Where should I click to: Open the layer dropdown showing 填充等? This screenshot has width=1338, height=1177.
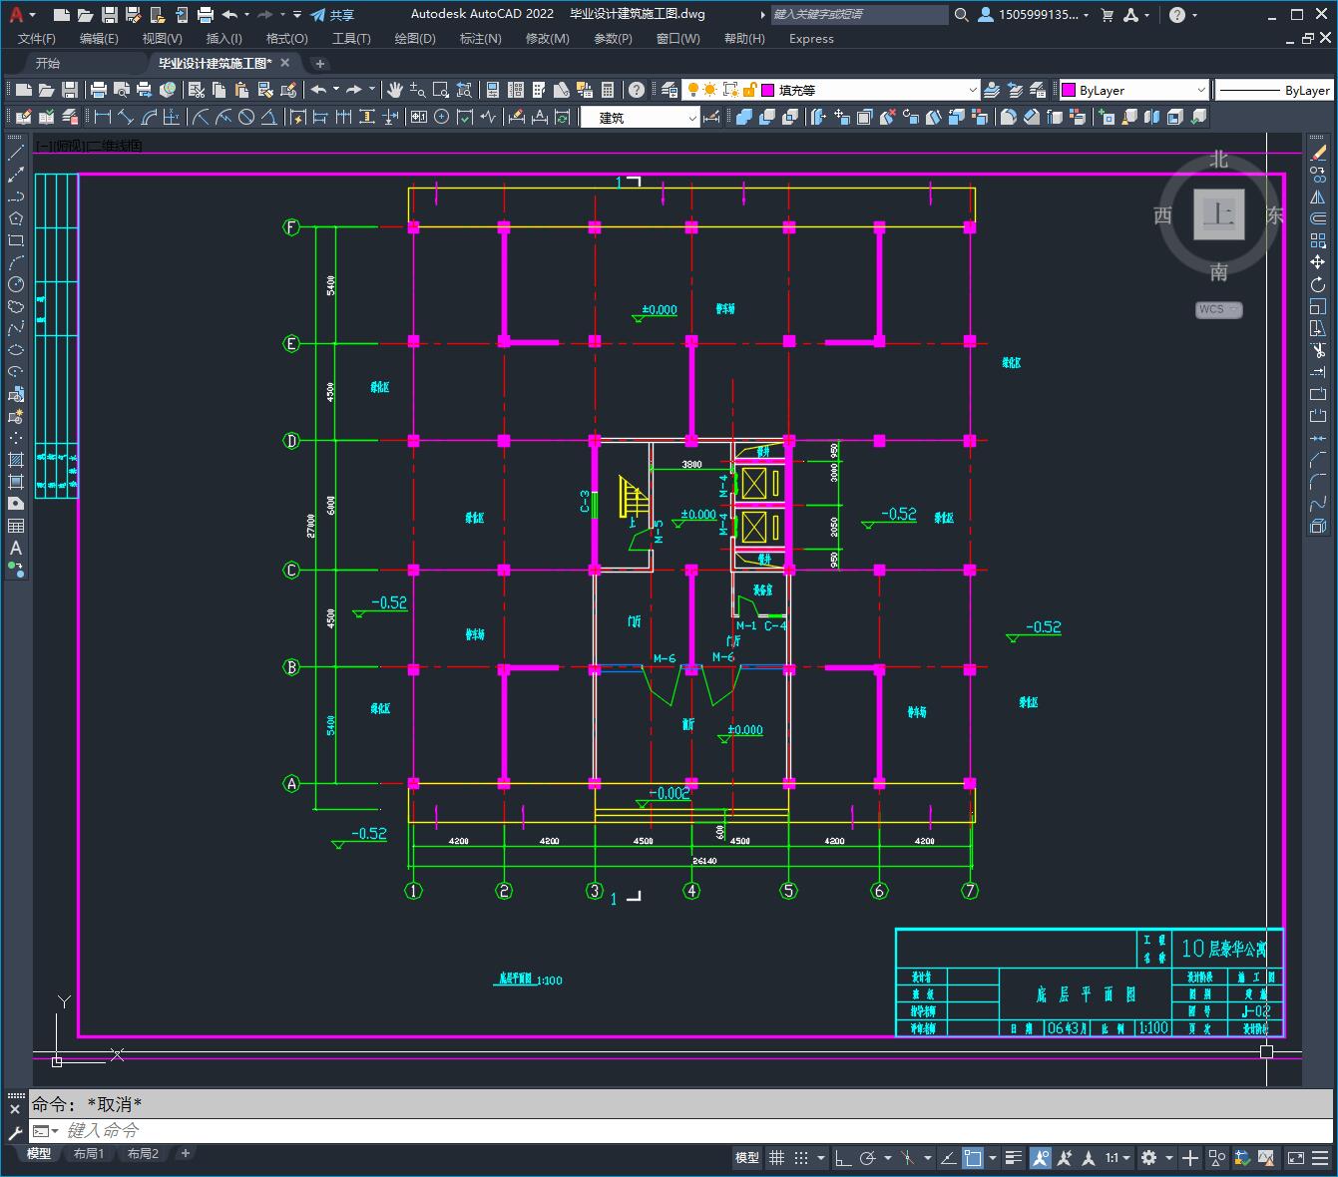831,90
